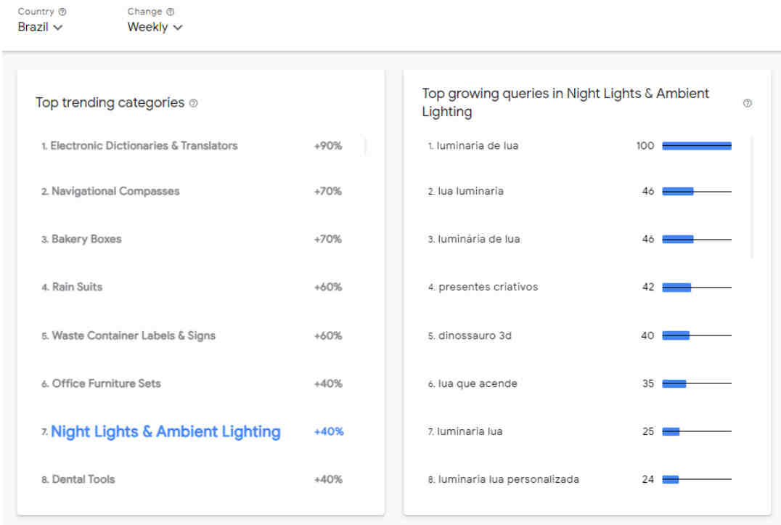Viewport: 781px width, 525px height.
Task: Select Dental Tools category
Action: point(83,480)
